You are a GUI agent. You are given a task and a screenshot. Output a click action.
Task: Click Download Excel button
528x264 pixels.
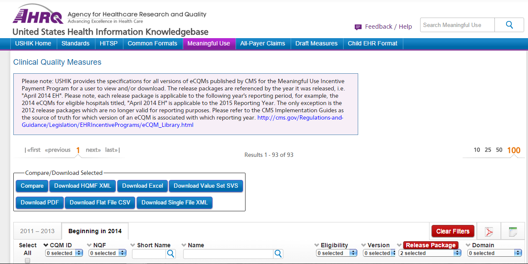[x=143, y=186]
